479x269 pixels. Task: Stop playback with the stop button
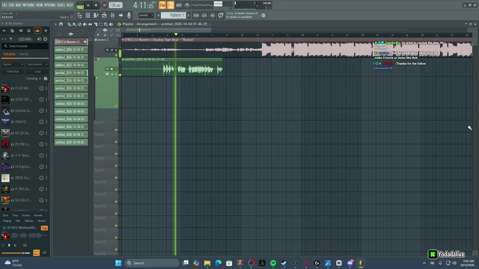pos(96,5)
